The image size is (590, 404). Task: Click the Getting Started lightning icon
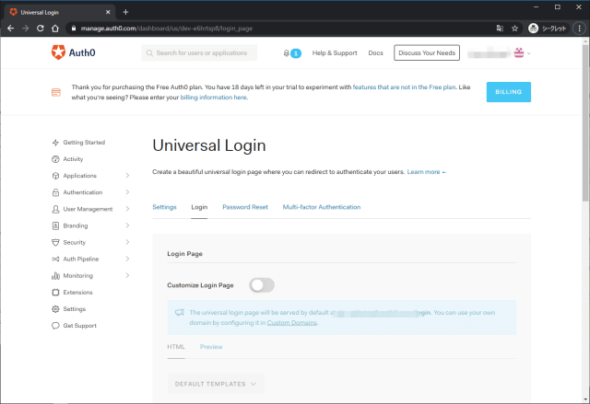55,143
